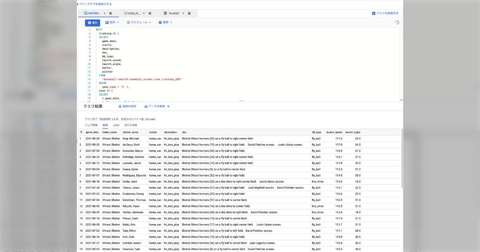Open the VIEW_PL tab dropdown arrow

(x=144, y=13)
